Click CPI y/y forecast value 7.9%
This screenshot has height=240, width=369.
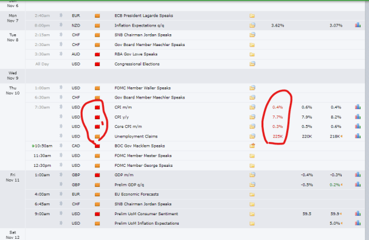pos(306,117)
